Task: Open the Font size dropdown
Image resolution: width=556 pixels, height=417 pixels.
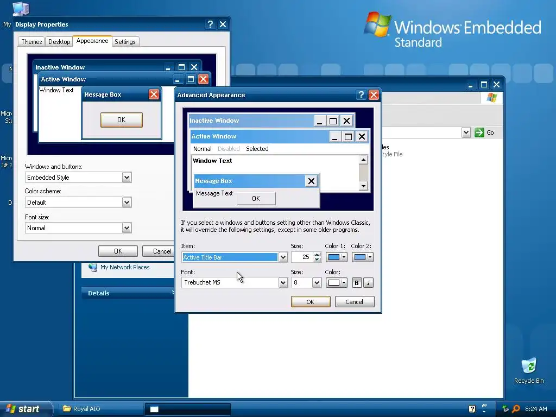Action: coord(127,228)
